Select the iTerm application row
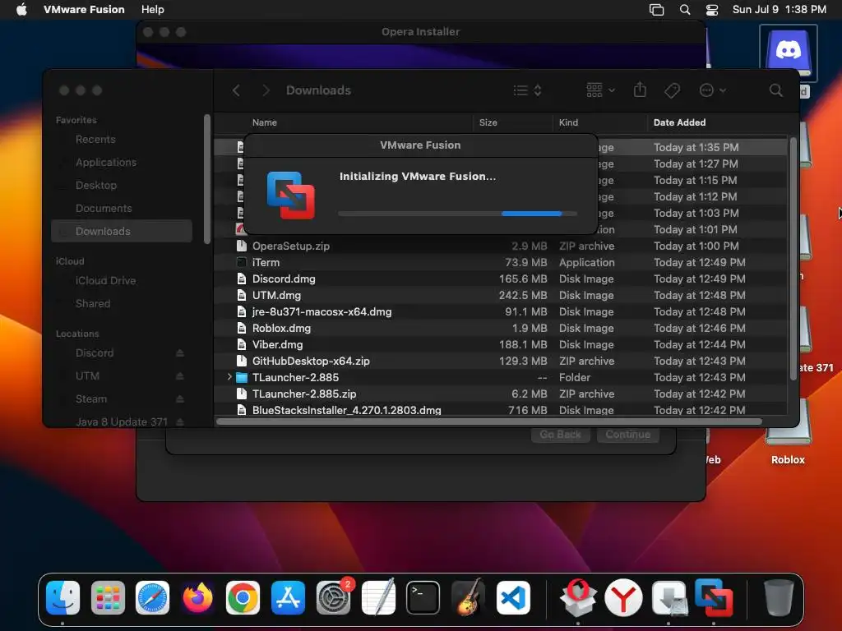Screen dimensions: 842x631 coord(501,262)
